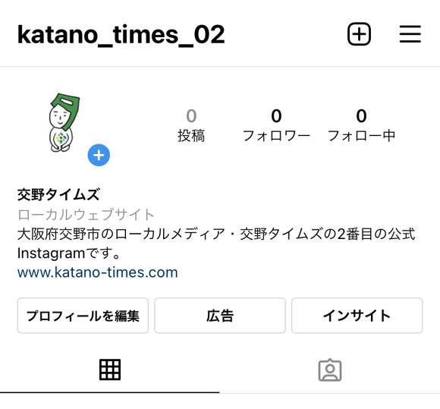Tap the zero above フォロワー
The image size is (440, 409).
pos(276,115)
